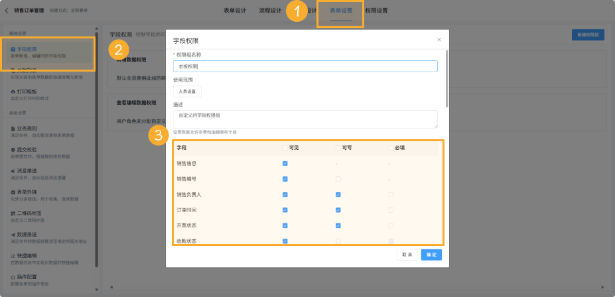Click the 数据推送 paper-plane icon

(x=13, y=235)
